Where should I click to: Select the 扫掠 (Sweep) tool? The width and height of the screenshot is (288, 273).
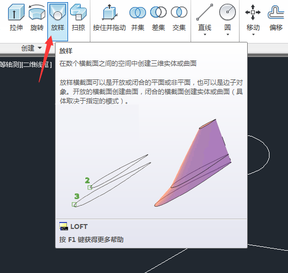tap(78, 17)
